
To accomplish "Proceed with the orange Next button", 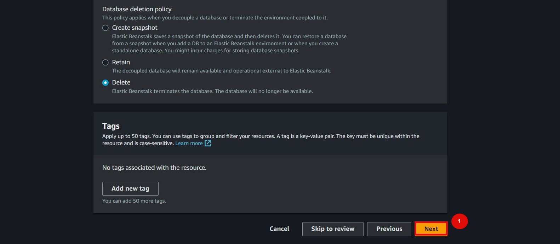I will pyautogui.click(x=431, y=229).
